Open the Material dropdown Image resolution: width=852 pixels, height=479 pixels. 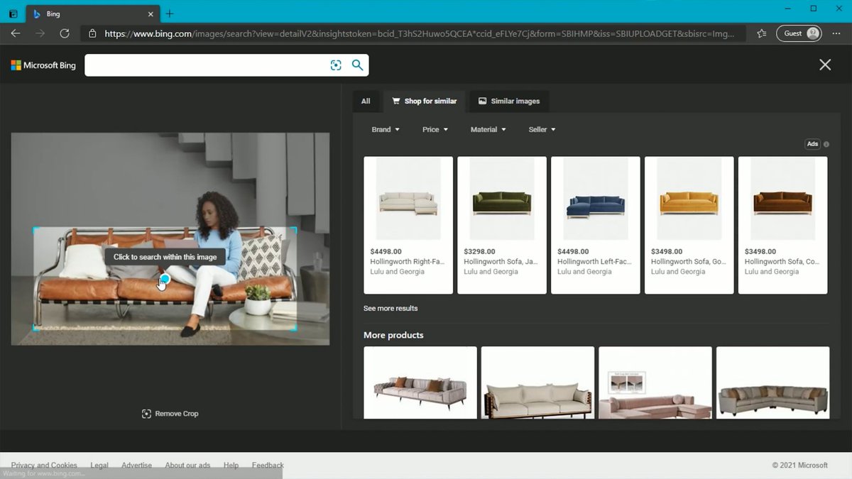click(x=488, y=129)
